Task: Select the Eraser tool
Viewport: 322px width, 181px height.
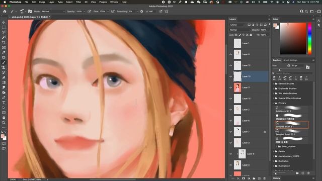Action: 4,77
